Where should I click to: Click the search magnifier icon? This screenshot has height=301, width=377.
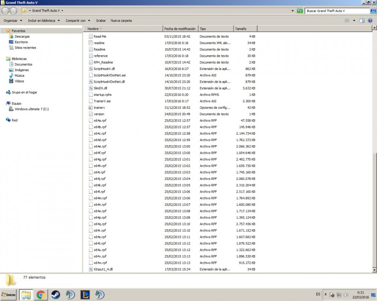click(373, 11)
